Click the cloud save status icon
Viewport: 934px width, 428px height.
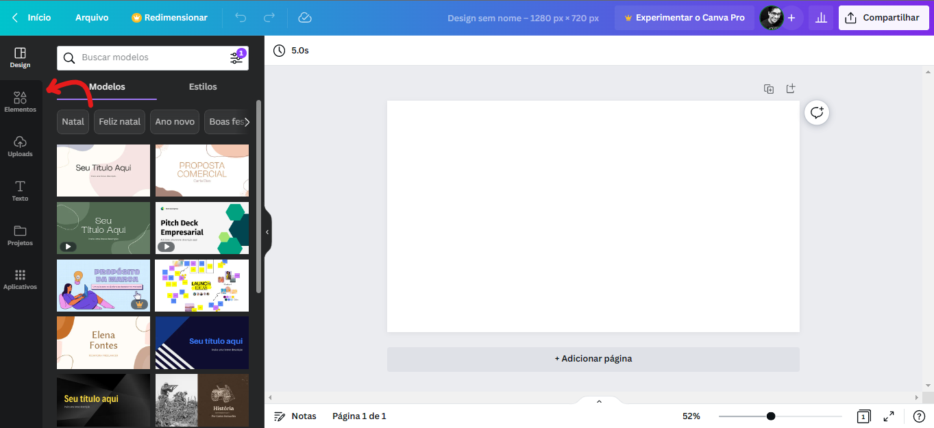[x=305, y=18]
